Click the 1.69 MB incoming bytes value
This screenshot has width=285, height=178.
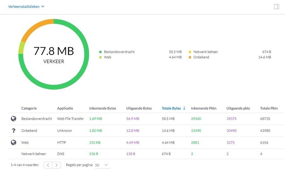click(x=96, y=119)
